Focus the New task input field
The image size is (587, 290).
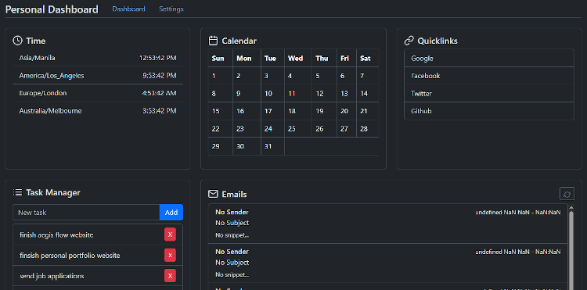click(86, 213)
